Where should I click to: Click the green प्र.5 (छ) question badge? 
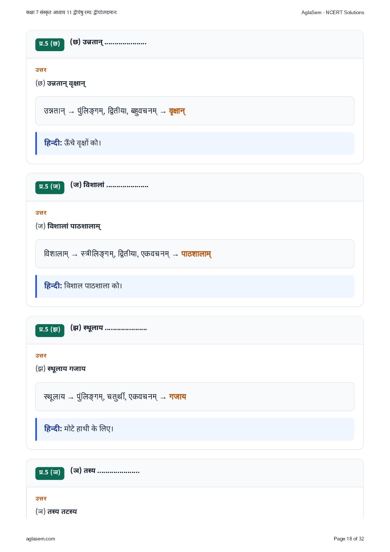(x=50, y=44)
